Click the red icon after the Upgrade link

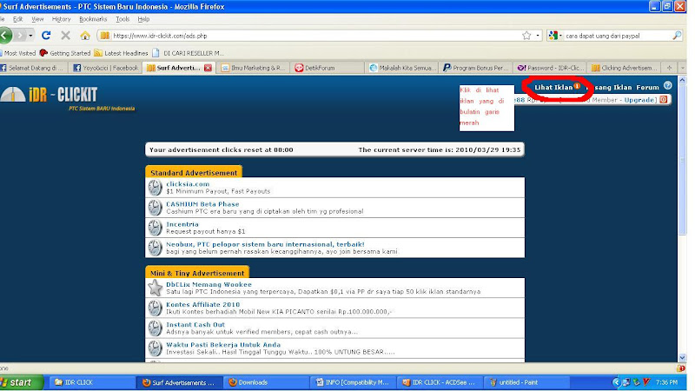pos(664,100)
